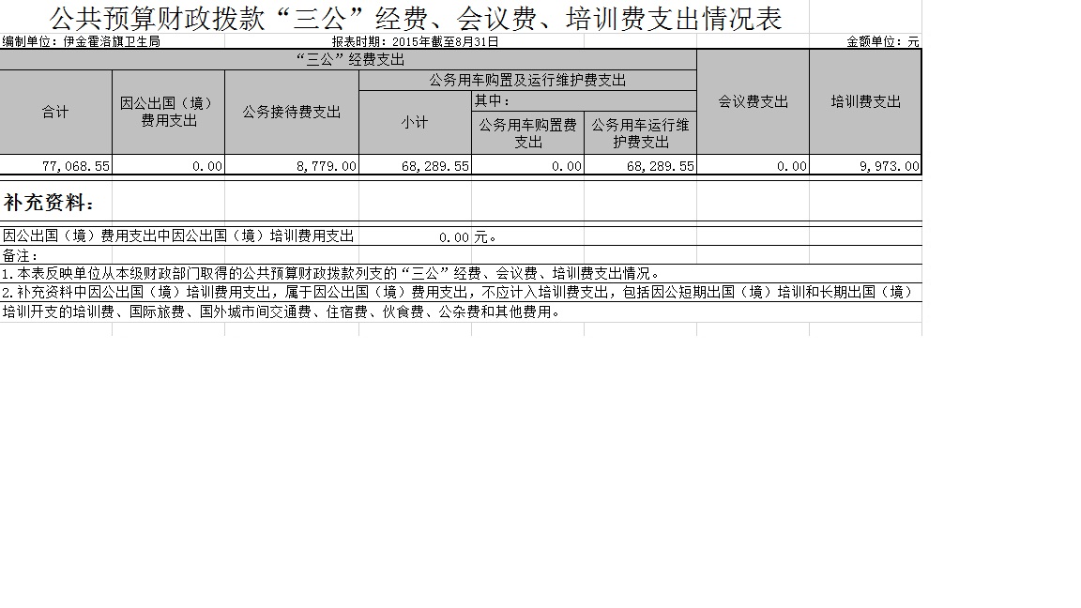Click the 会议费支出 column header
1081x608 pixels.
753,101
